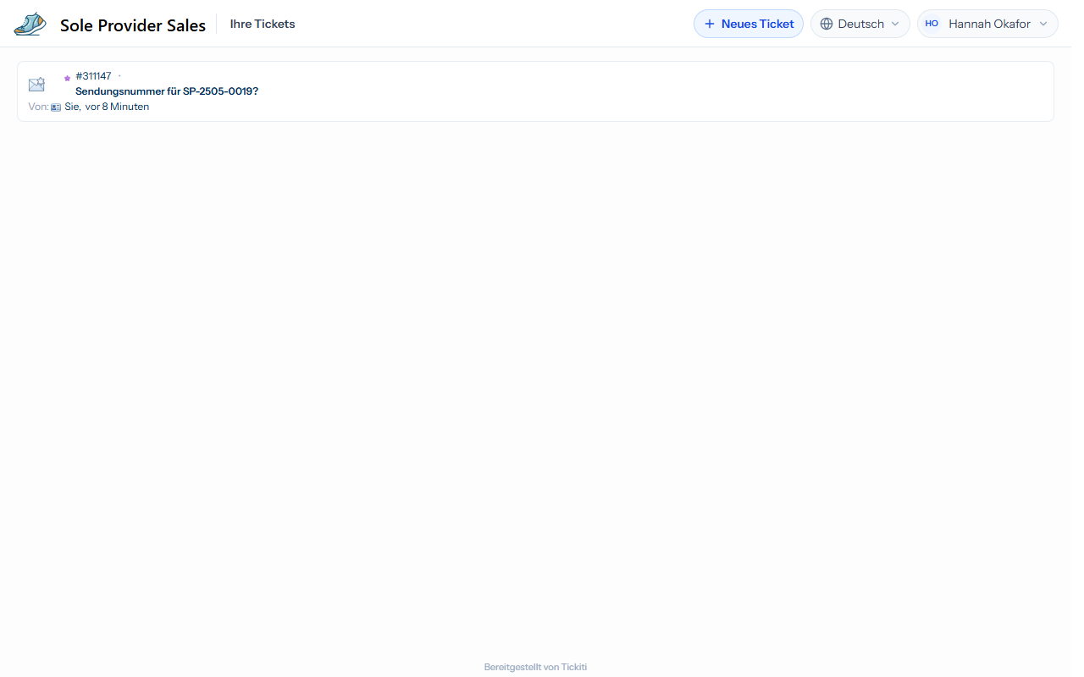Select ticket number #311147

pyautogui.click(x=93, y=76)
